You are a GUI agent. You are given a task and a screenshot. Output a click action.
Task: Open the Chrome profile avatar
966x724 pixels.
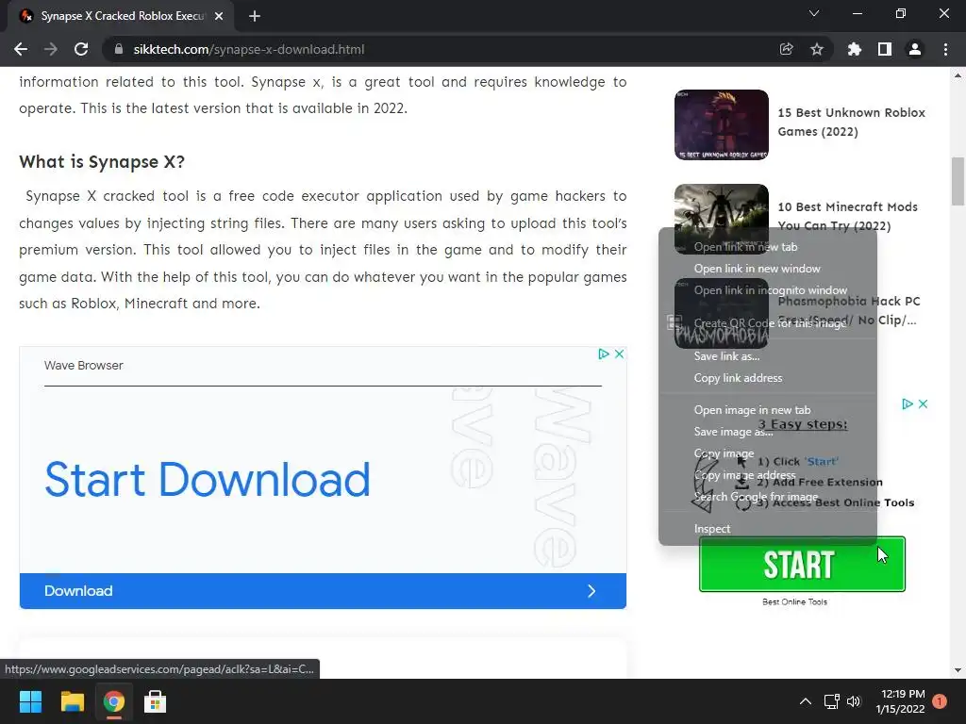(915, 49)
